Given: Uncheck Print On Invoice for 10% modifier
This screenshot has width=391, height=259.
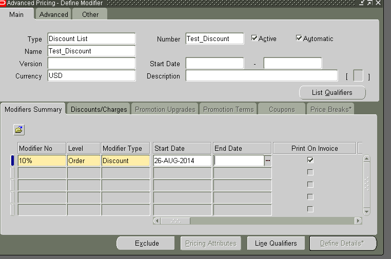Looking at the screenshot, I should pyautogui.click(x=310, y=160).
